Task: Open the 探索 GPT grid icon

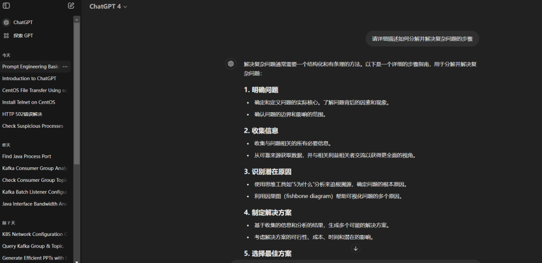Action: [6, 36]
